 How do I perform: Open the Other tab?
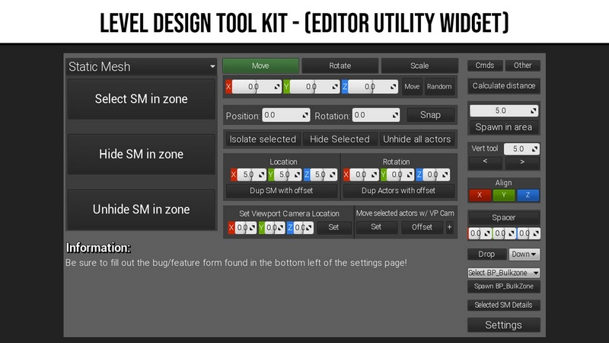click(522, 66)
